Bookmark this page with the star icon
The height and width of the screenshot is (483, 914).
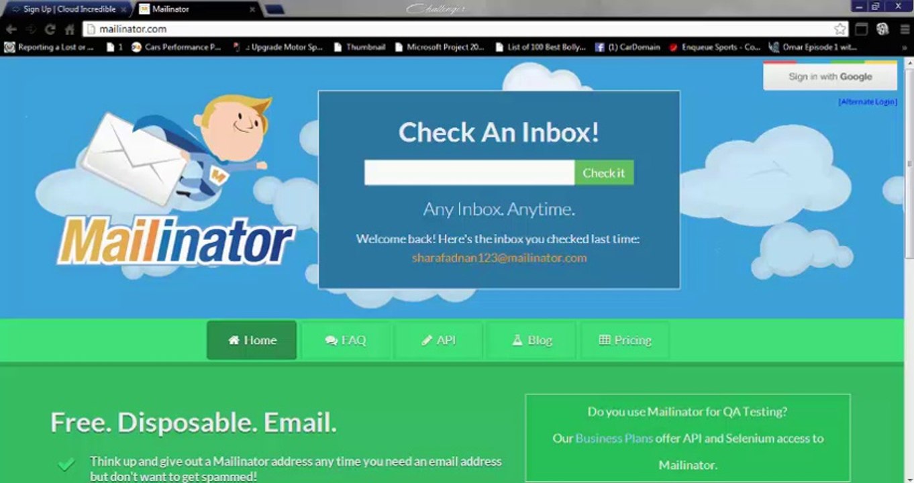point(840,29)
